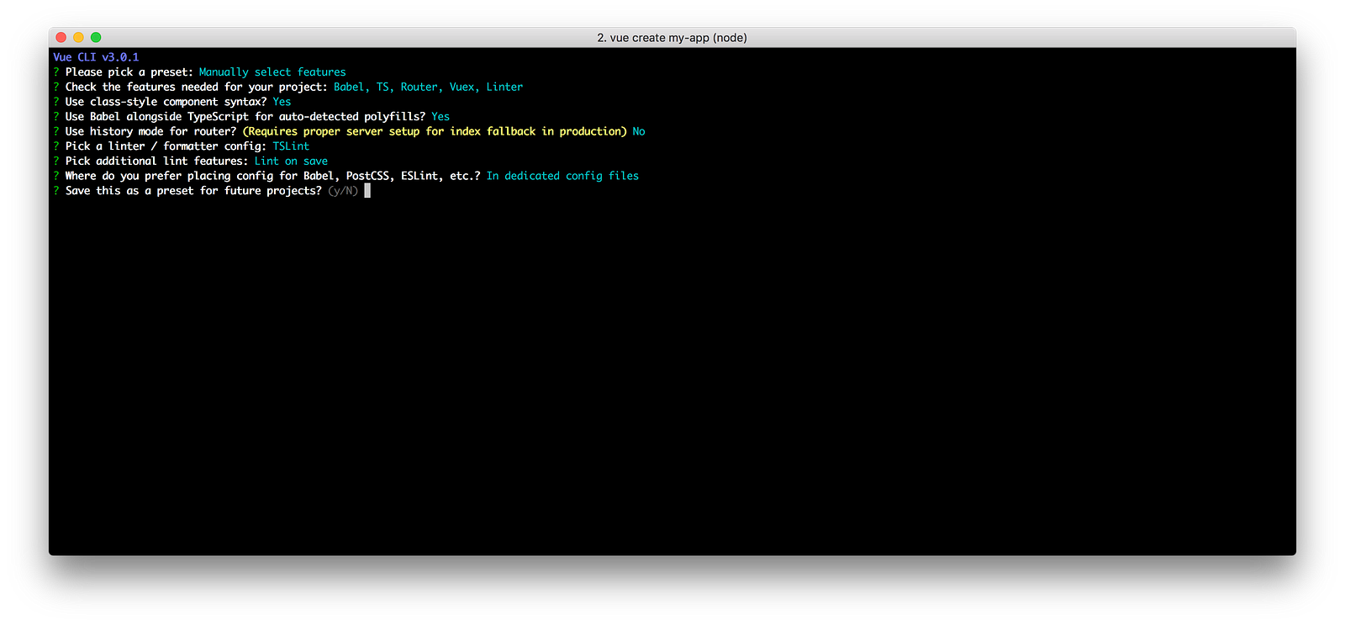Click 'Save this as a preset' prompt
The width and height of the screenshot is (1345, 625).
click(x=193, y=191)
